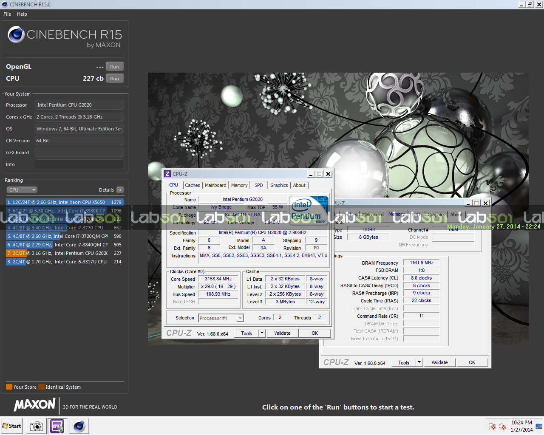Click the empty GFX Board field
The image size is (544, 435).
point(79,153)
